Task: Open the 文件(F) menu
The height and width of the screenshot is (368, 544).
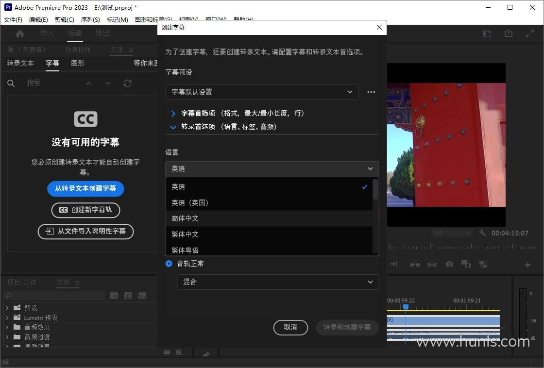Action: pyautogui.click(x=13, y=19)
